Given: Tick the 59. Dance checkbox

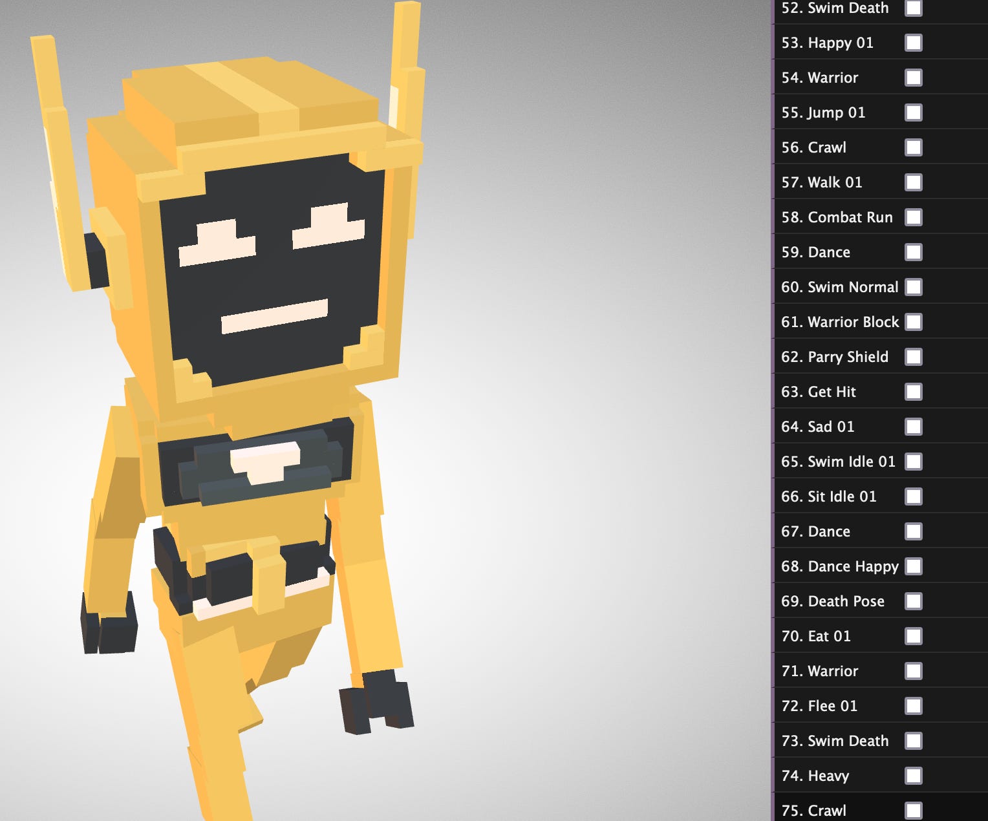Looking at the screenshot, I should 913,252.
